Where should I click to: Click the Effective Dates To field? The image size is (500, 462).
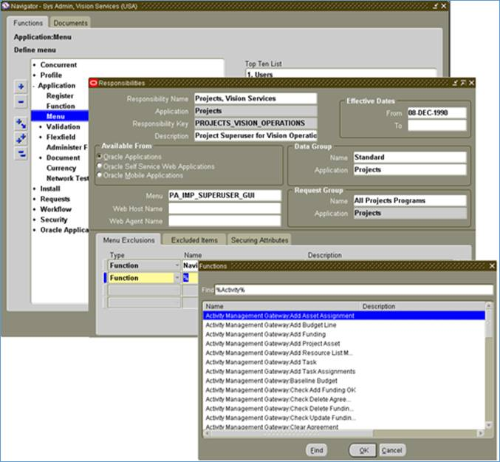(x=436, y=125)
